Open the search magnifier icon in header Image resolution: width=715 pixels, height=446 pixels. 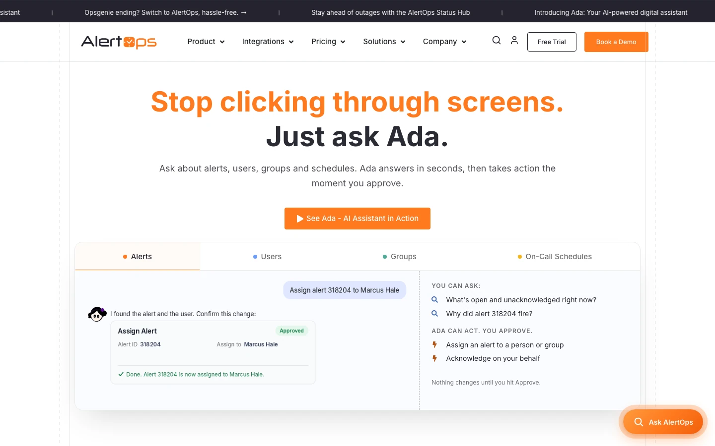[497, 41]
